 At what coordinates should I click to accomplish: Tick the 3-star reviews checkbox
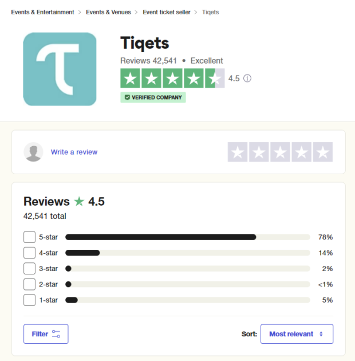(x=29, y=269)
